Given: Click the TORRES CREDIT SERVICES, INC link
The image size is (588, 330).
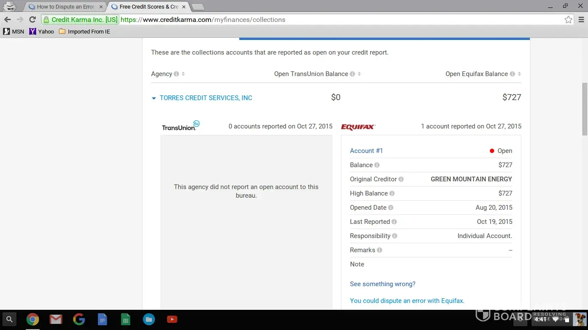Looking at the screenshot, I should (x=206, y=98).
